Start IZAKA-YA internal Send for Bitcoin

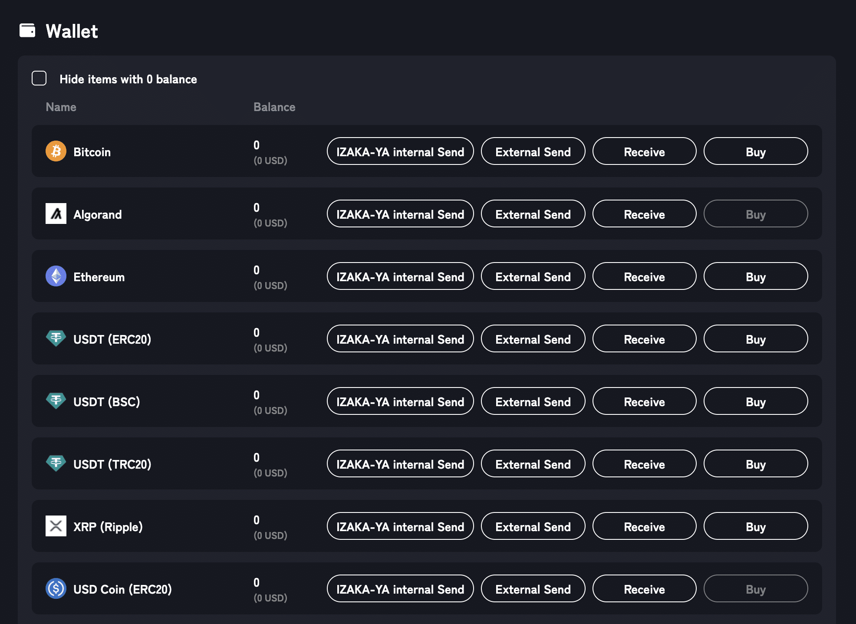click(400, 151)
